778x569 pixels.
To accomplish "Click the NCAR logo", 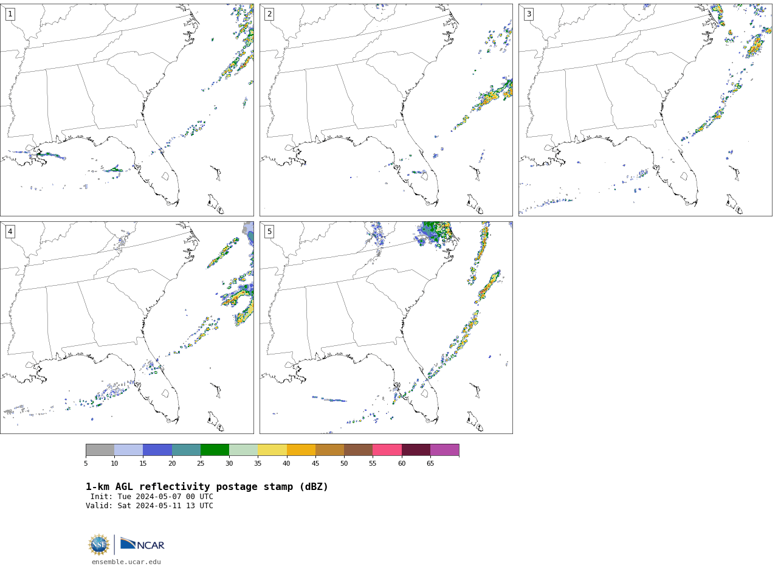I will coord(142,544).
